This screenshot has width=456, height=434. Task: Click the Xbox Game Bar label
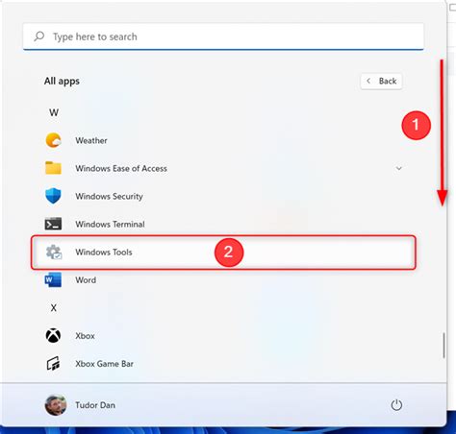[105, 364]
